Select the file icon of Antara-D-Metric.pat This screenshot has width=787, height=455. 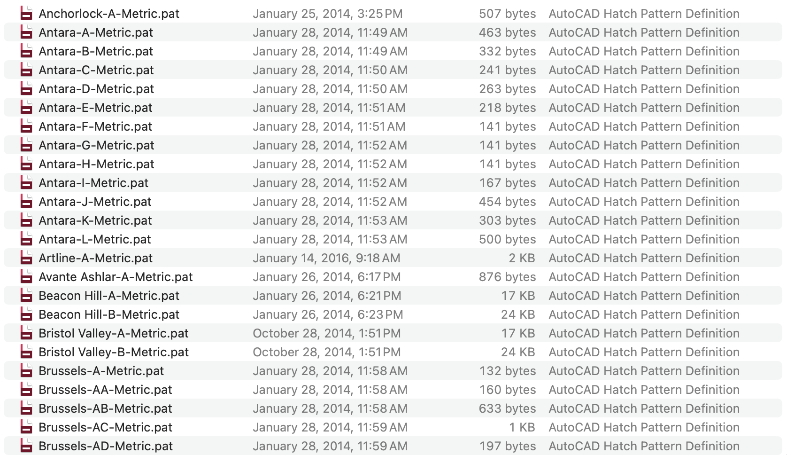coord(27,88)
